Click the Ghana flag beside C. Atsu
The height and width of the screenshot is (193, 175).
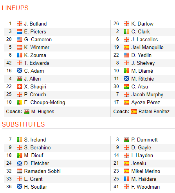click(126, 86)
